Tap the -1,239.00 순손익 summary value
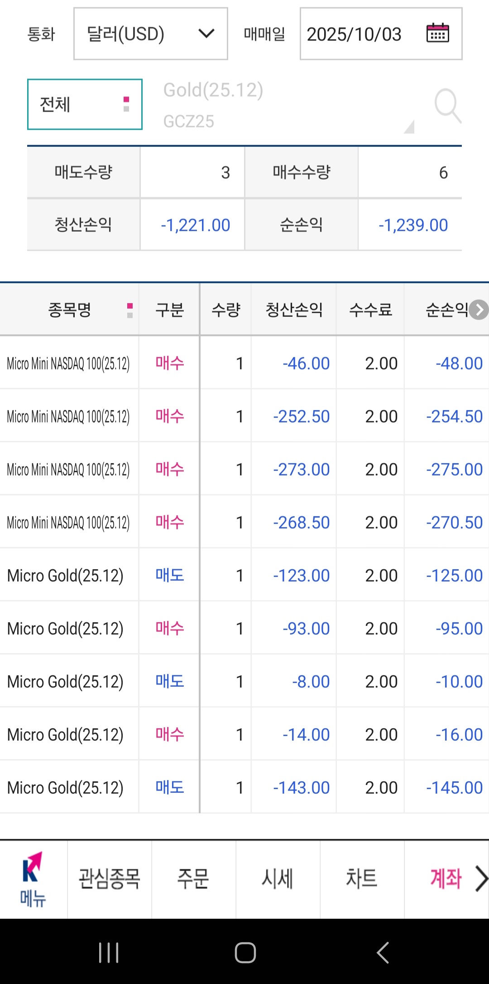 pyautogui.click(x=413, y=225)
